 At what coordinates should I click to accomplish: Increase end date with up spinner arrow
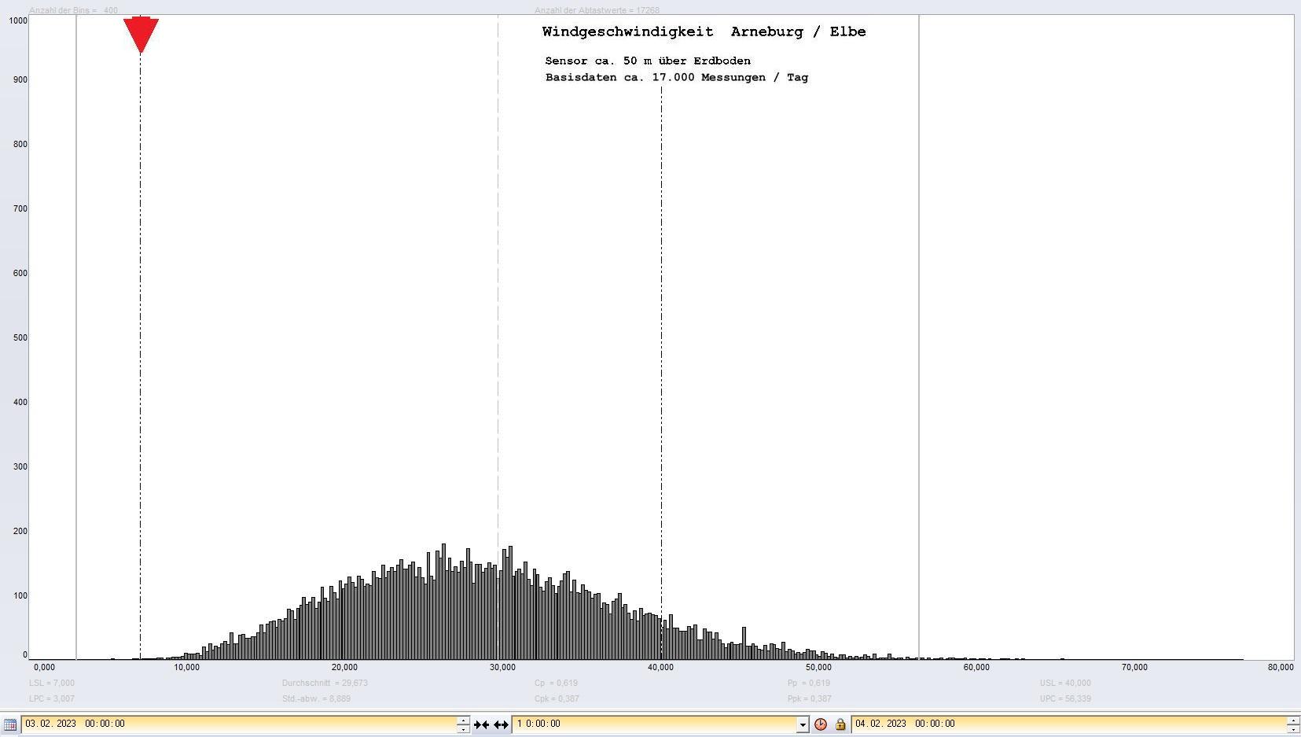pos(1293,720)
